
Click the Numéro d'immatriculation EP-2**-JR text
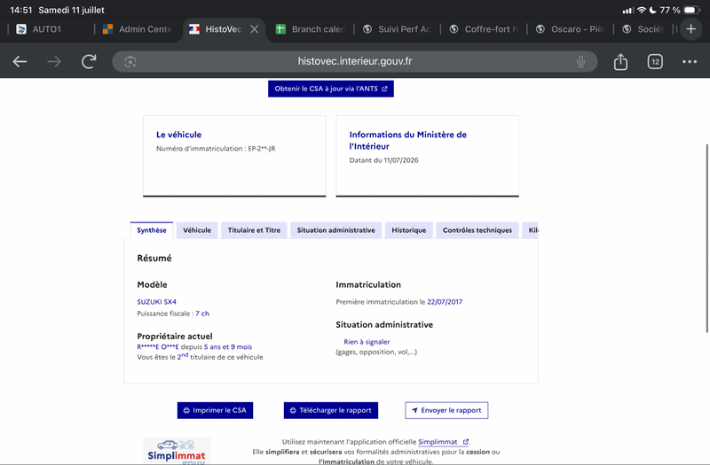click(216, 148)
